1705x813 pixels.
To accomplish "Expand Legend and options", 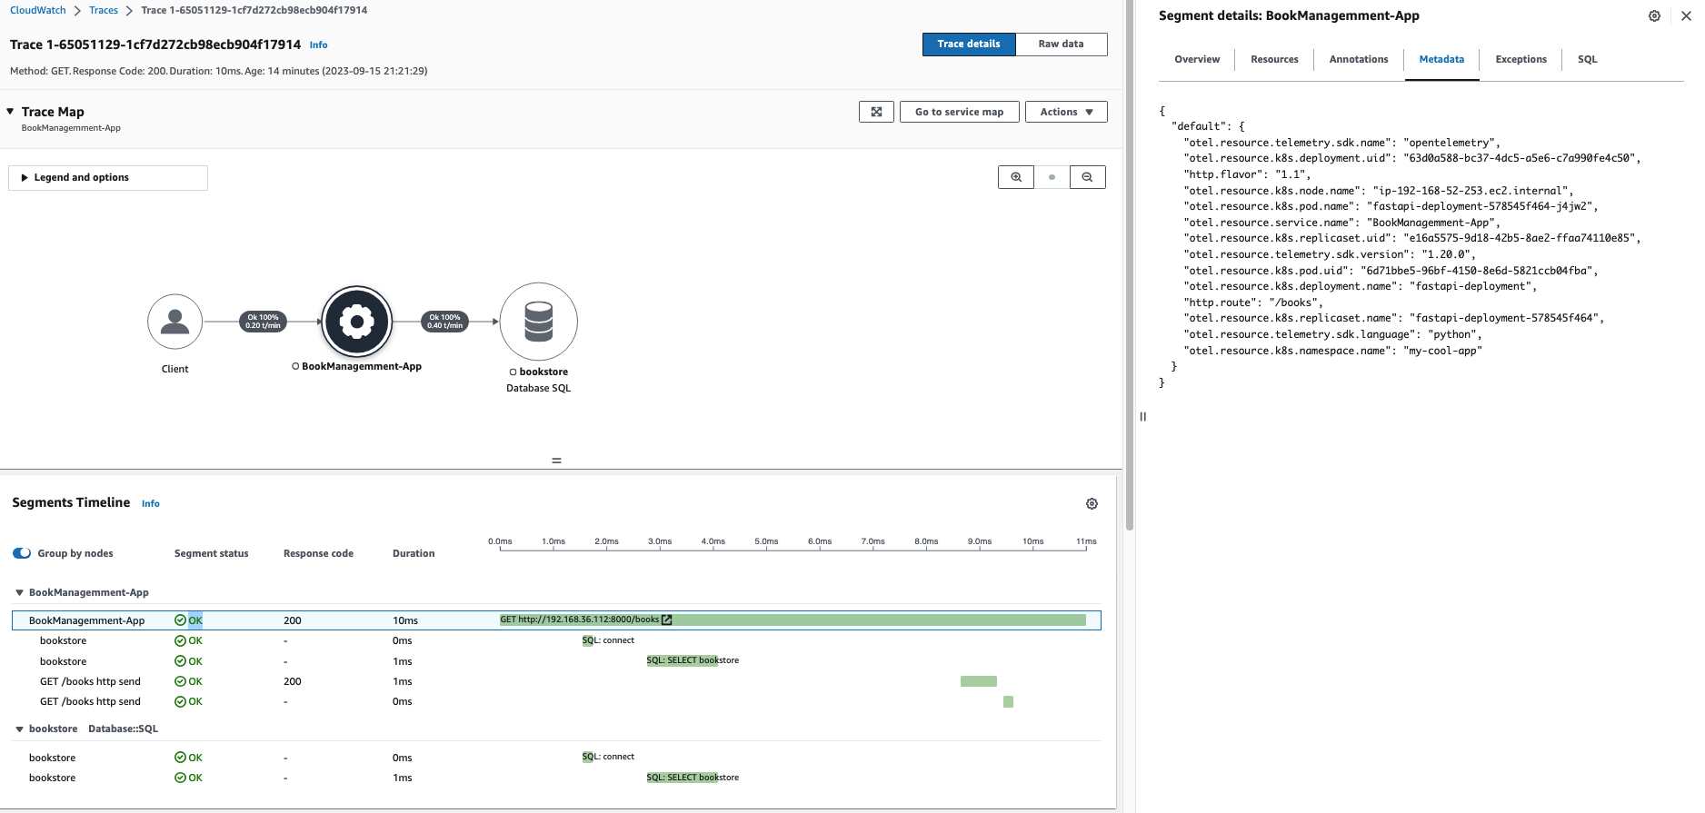I will [108, 178].
